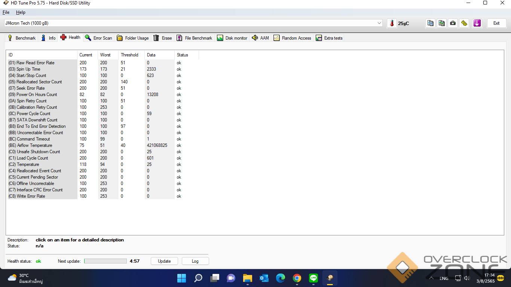The image size is (511, 287).
Task: Click the Next update progress bar
Action: pyautogui.click(x=105, y=261)
